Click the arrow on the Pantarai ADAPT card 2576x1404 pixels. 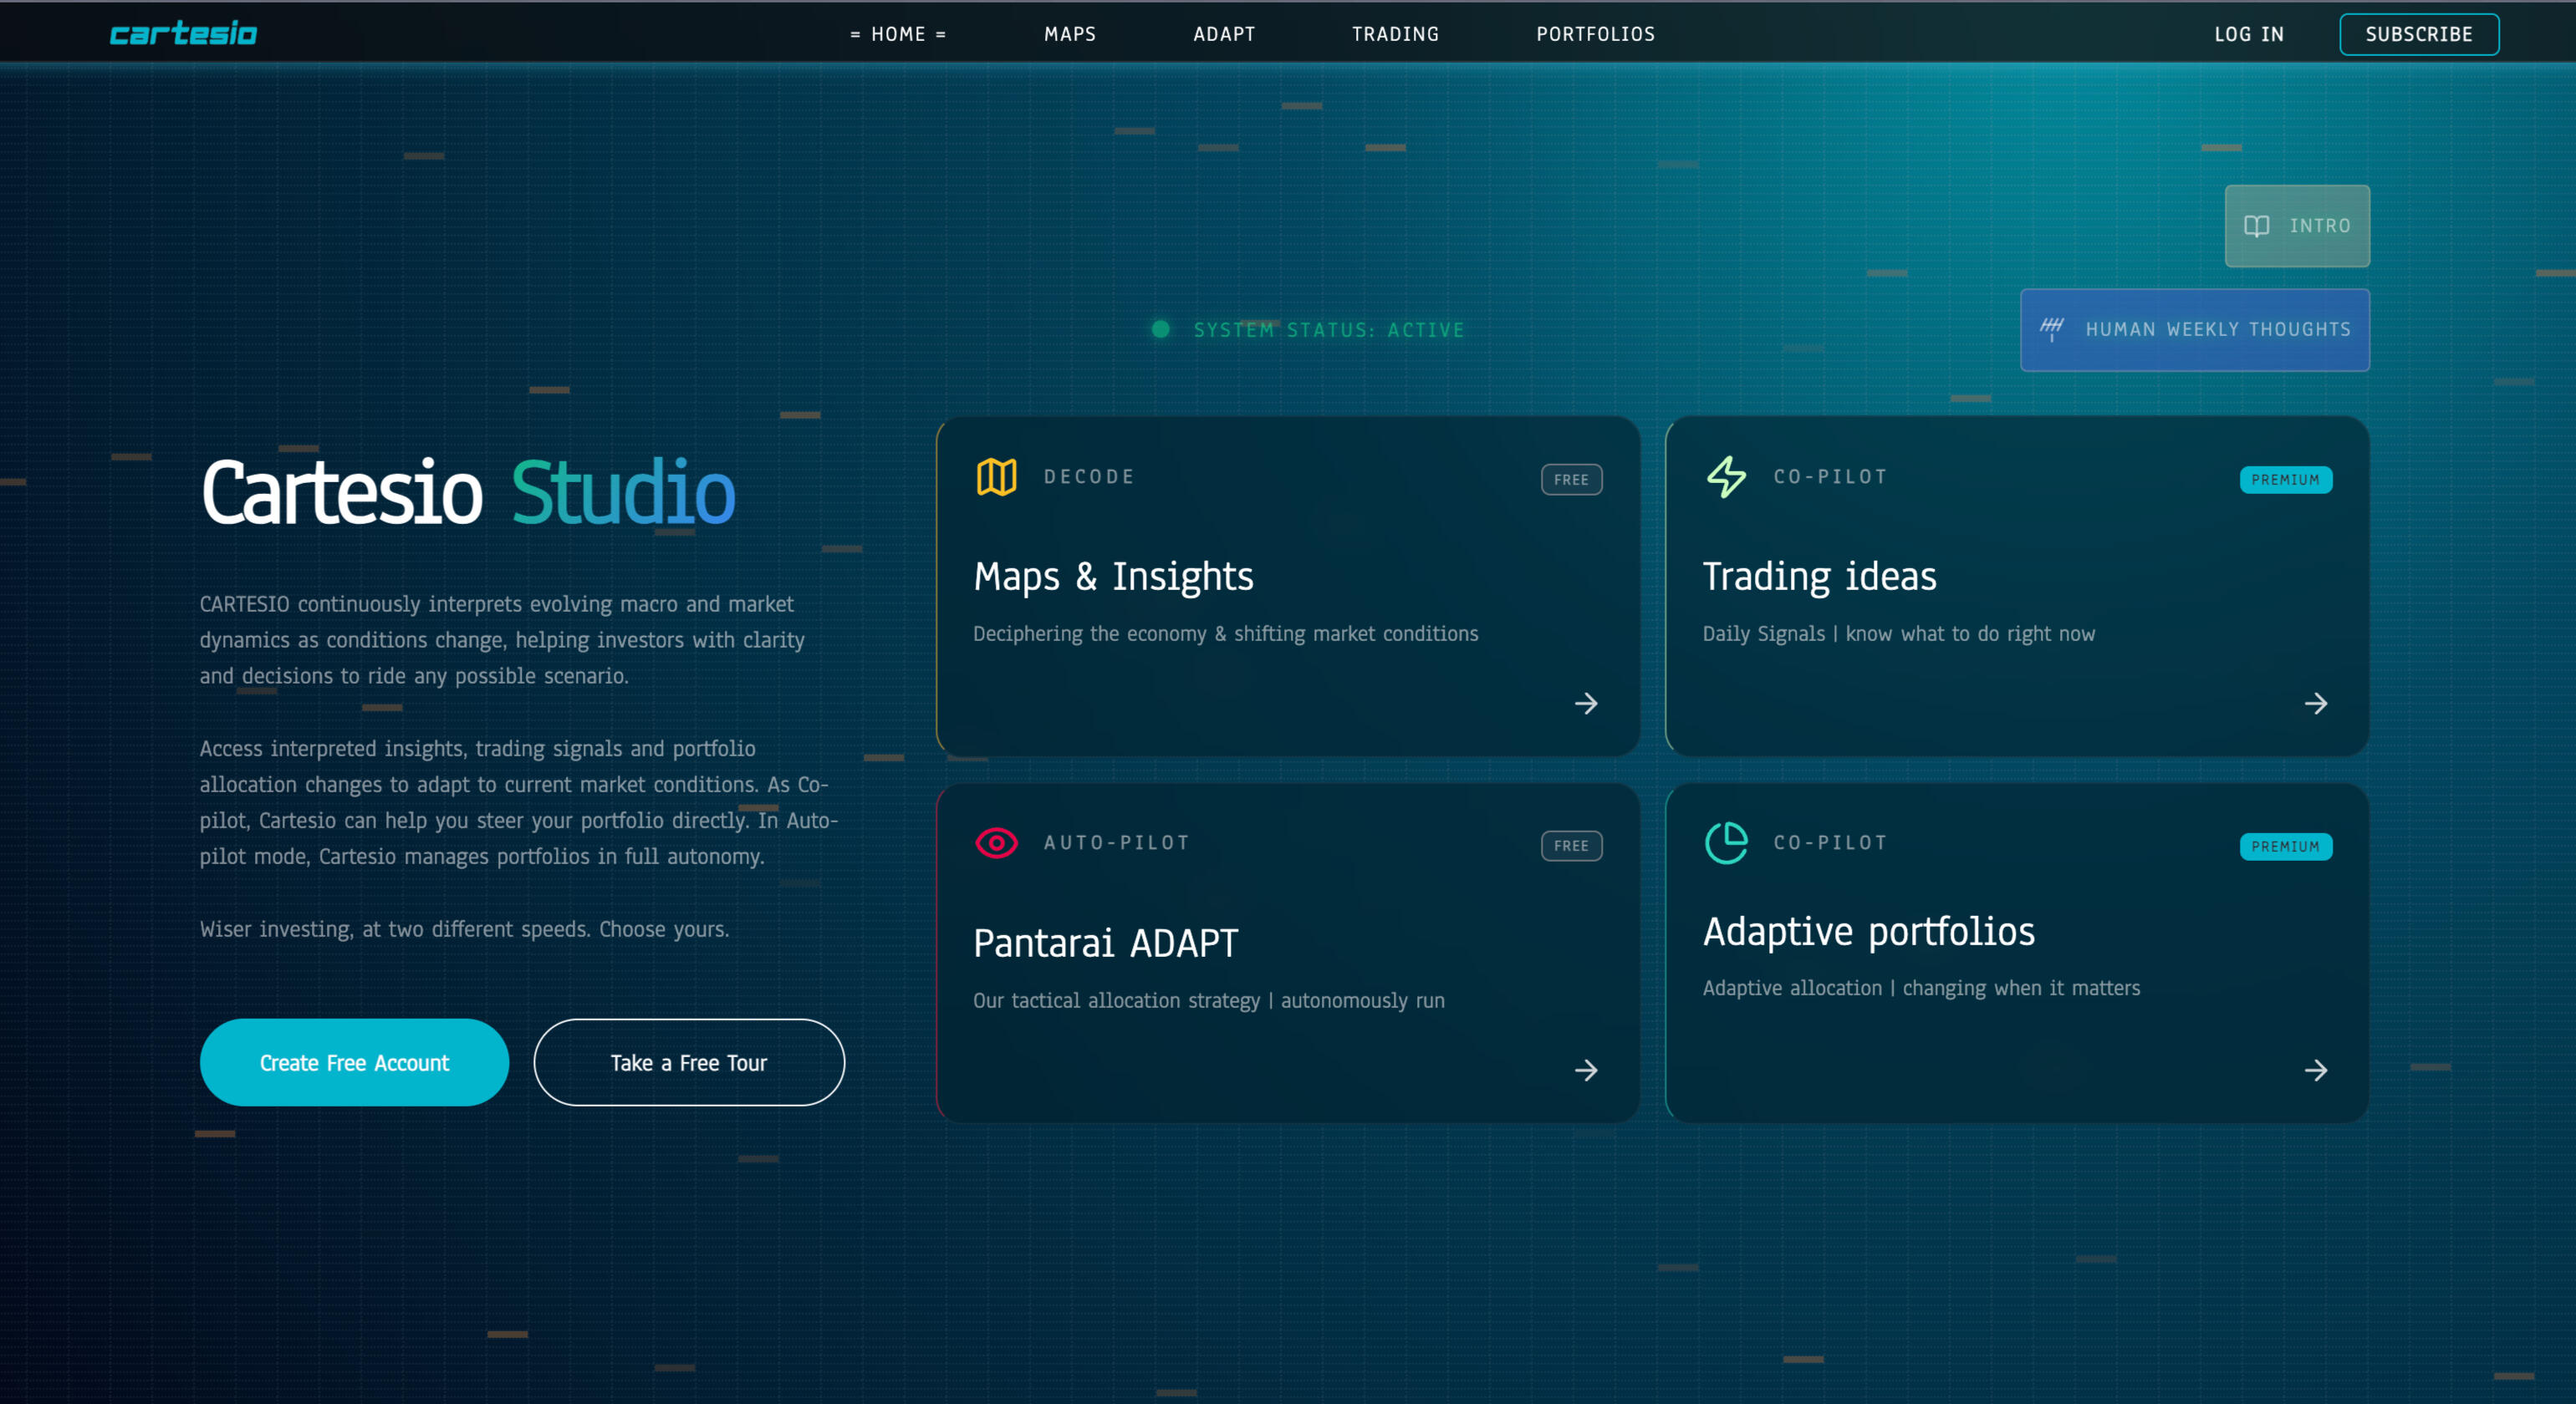point(1586,1071)
